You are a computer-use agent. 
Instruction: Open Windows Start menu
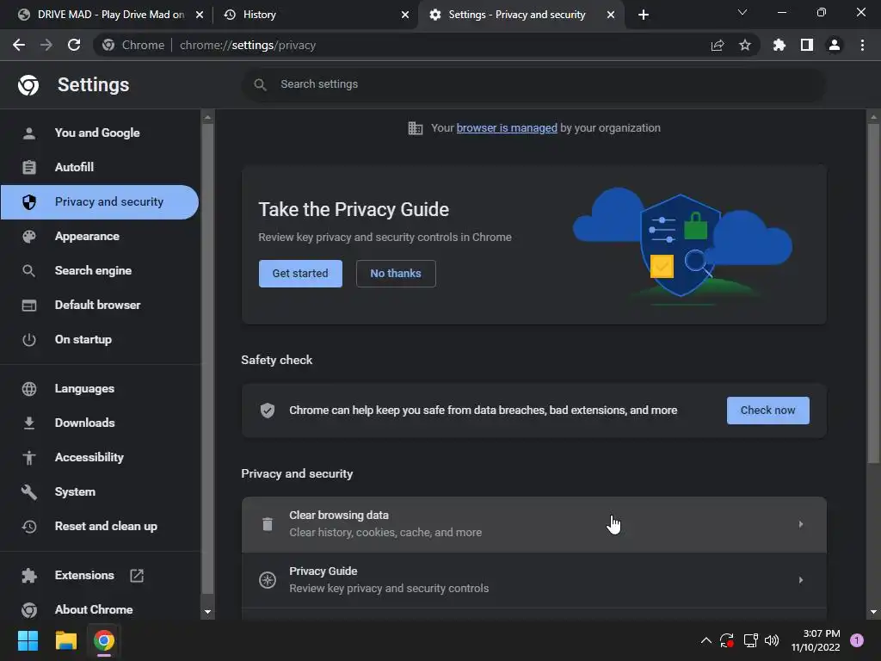pos(28,640)
